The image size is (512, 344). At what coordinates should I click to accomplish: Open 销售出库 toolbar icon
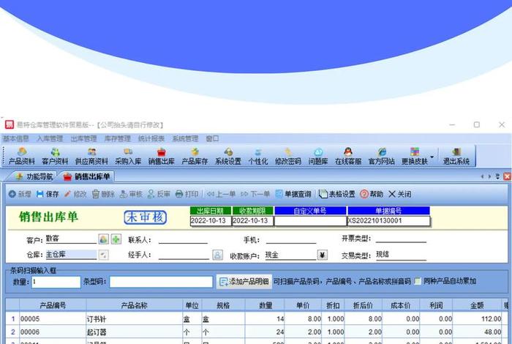click(162, 156)
